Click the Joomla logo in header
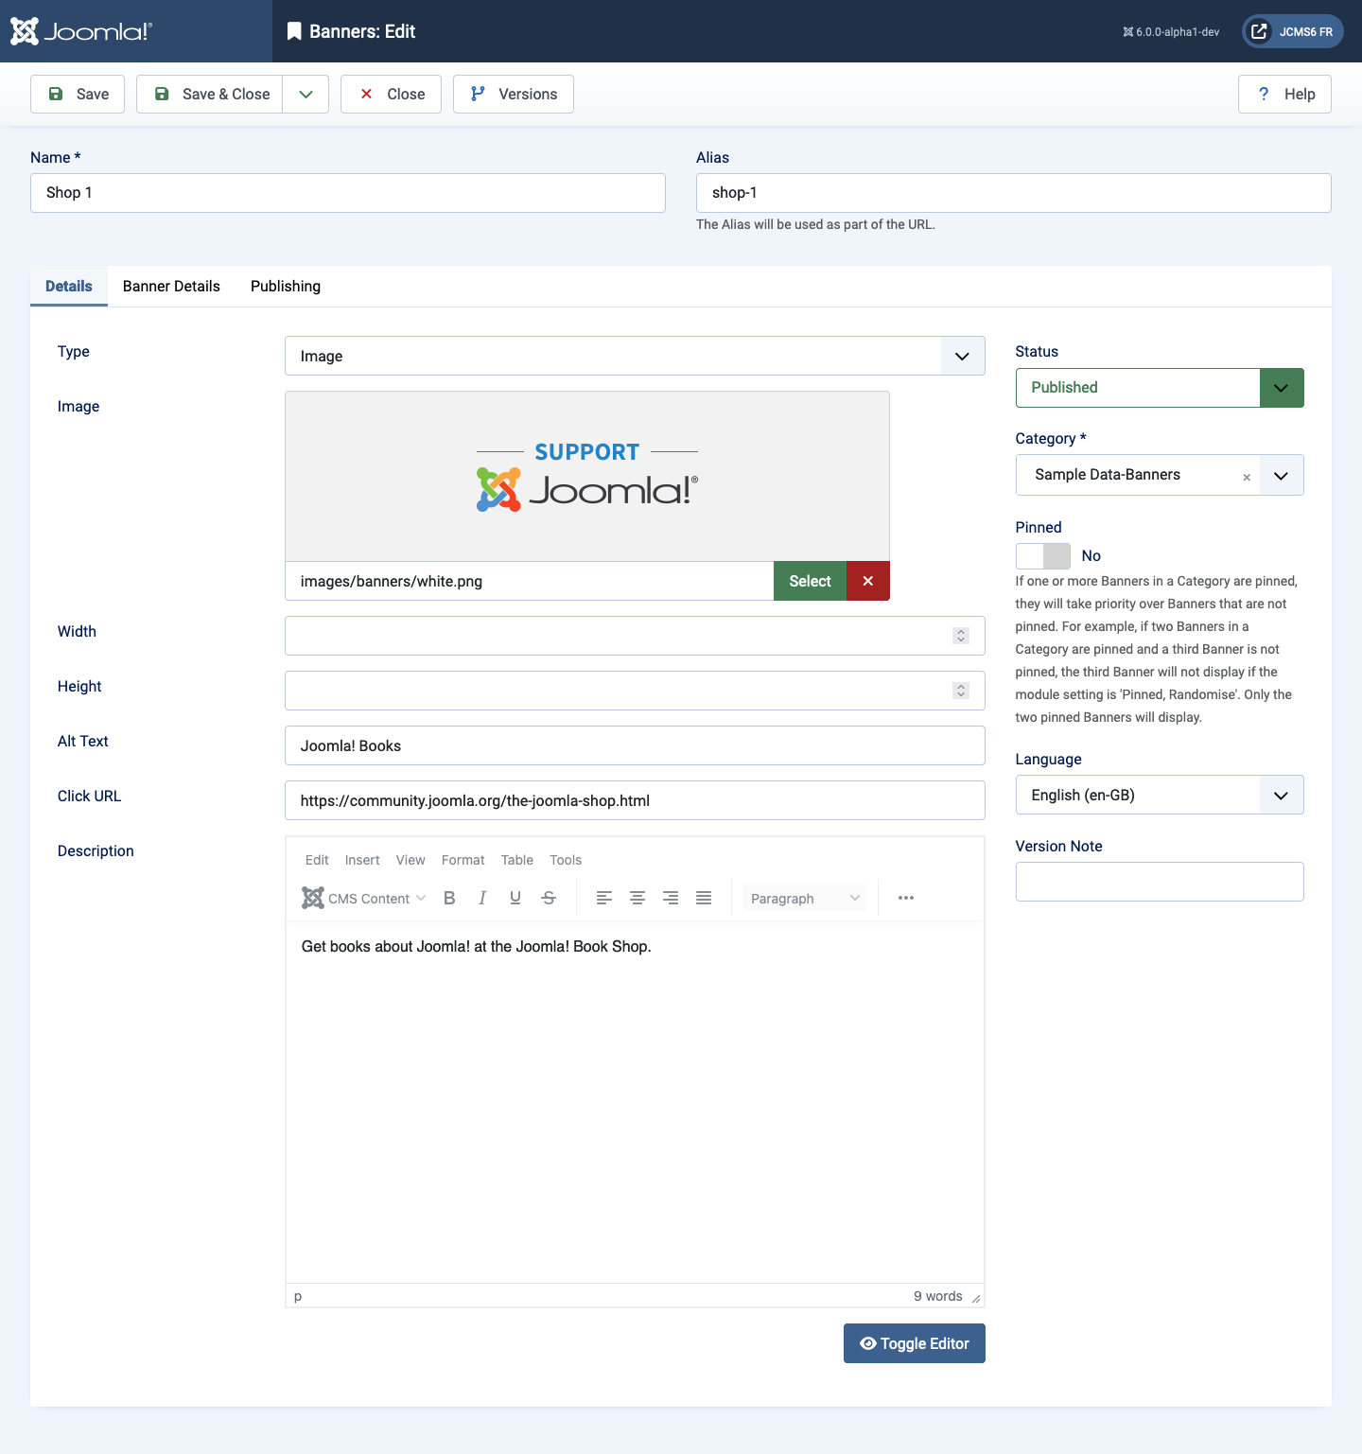1362x1454 pixels. [80, 31]
